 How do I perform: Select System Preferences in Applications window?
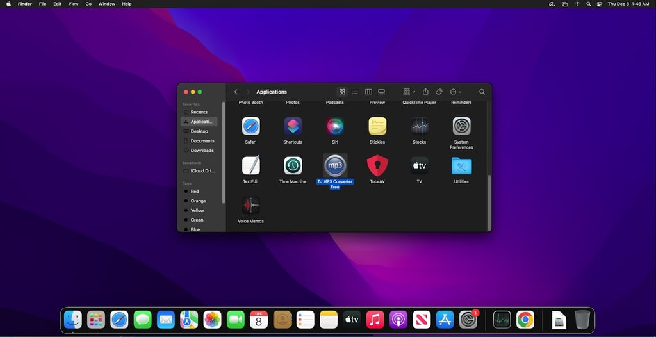tap(461, 126)
